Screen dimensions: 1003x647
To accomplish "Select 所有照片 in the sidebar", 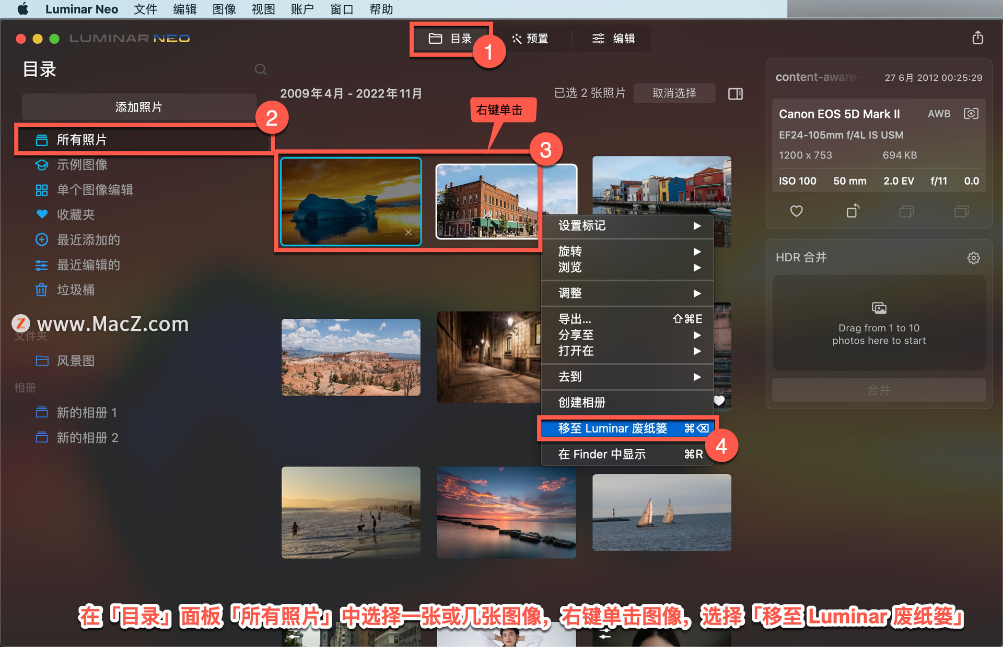I will (x=144, y=139).
